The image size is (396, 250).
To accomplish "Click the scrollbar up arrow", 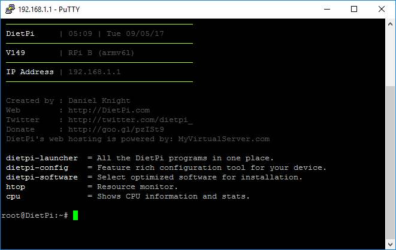I will click(x=390, y=24).
